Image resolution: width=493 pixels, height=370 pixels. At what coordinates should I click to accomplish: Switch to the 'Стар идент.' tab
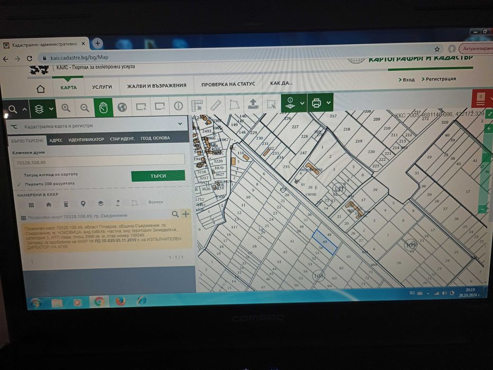pos(122,138)
